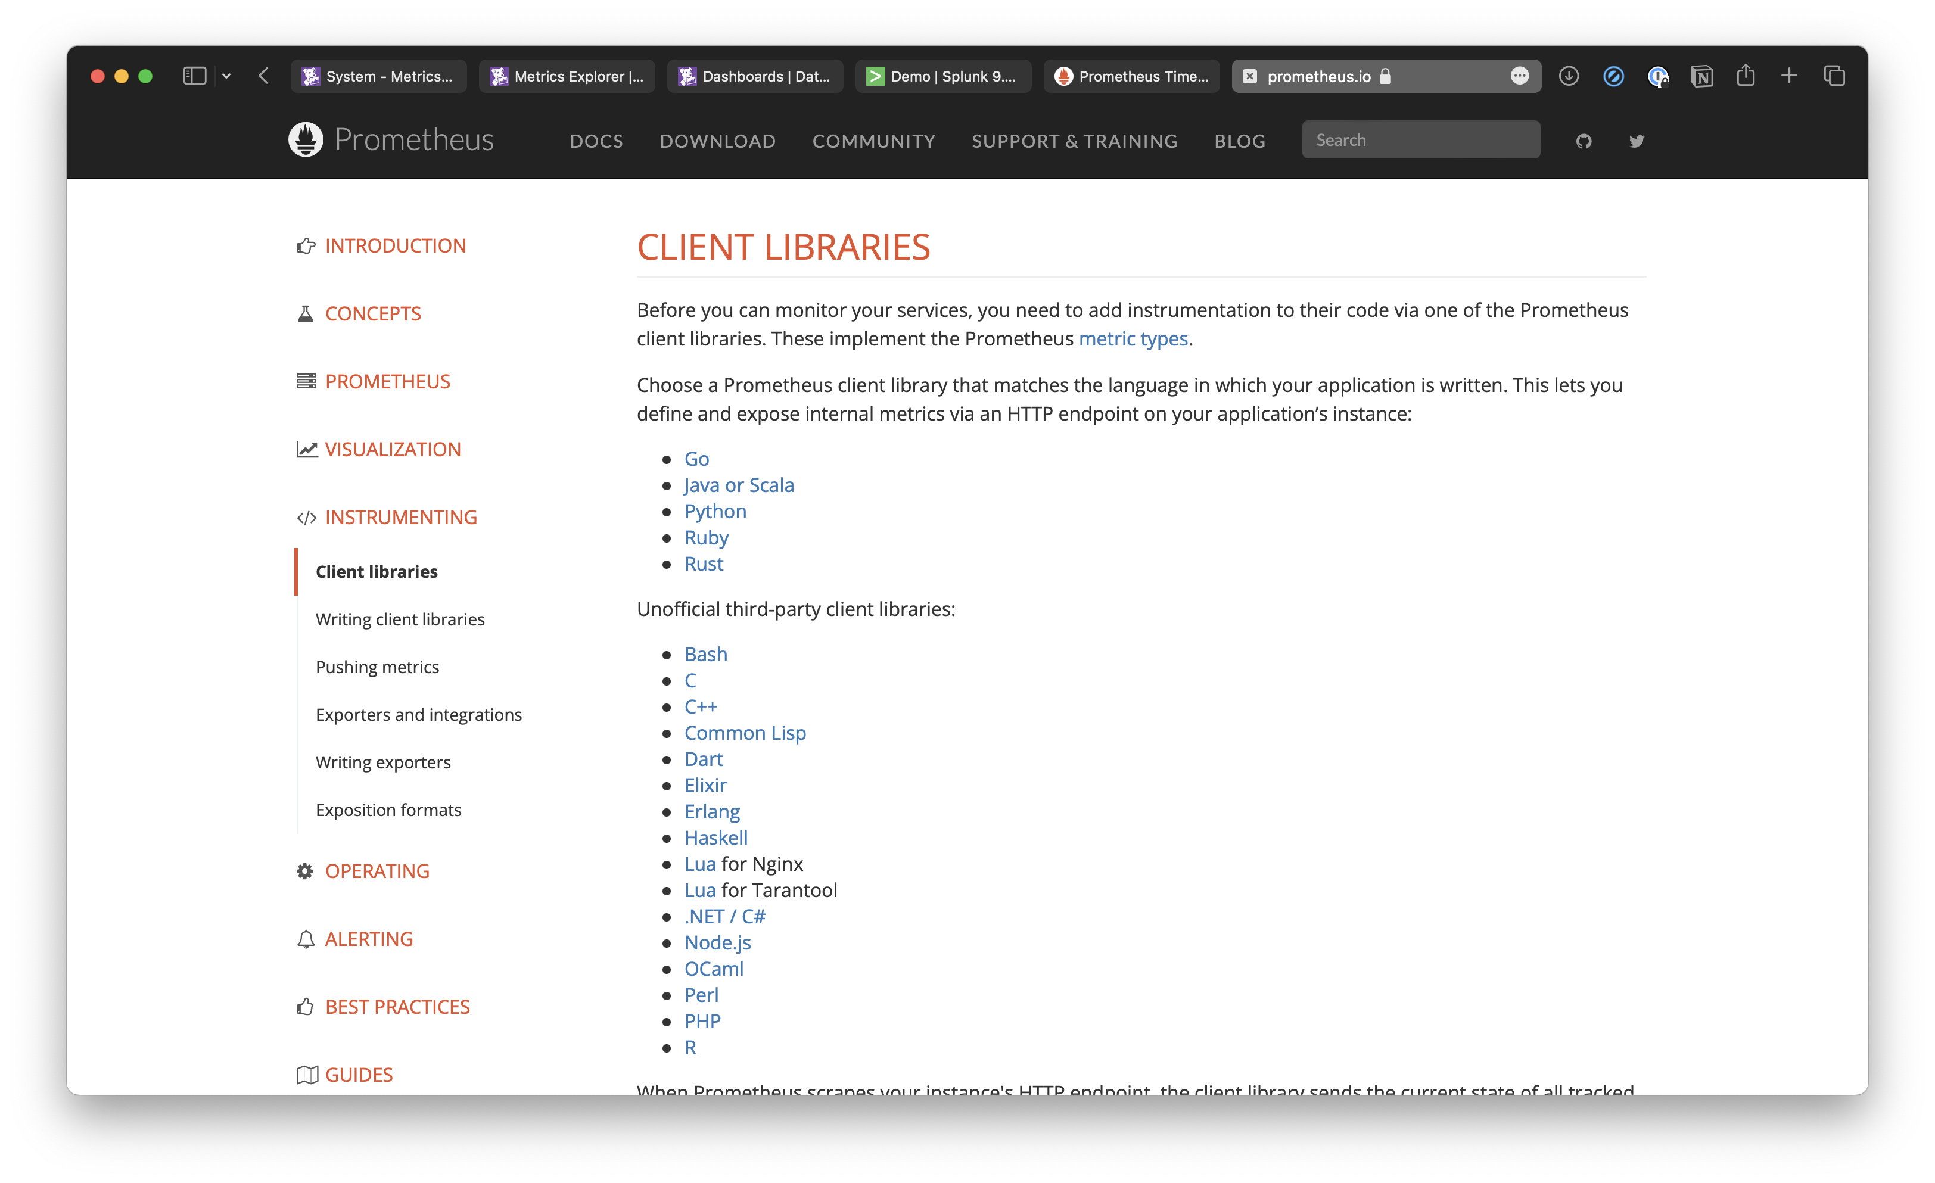The height and width of the screenshot is (1183, 1935).
Task: Open SUPPORT & TRAINING nav item
Action: (1074, 141)
